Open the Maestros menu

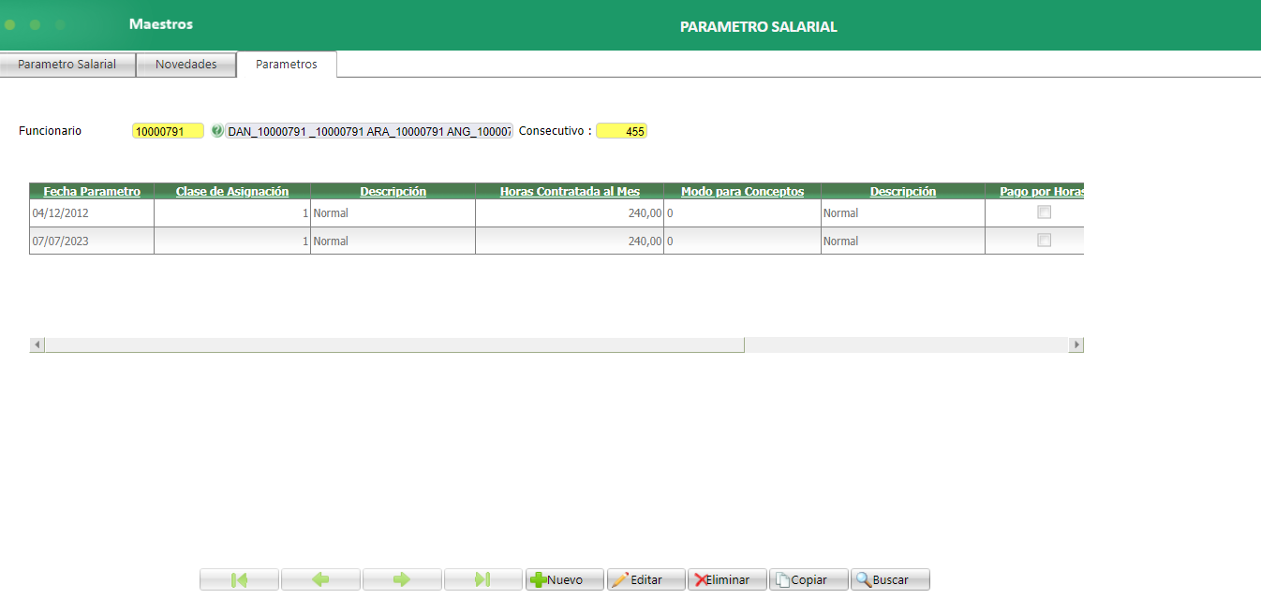pyautogui.click(x=161, y=24)
